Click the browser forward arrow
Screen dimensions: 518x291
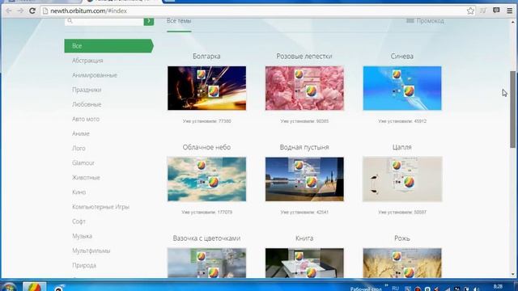pos(20,11)
